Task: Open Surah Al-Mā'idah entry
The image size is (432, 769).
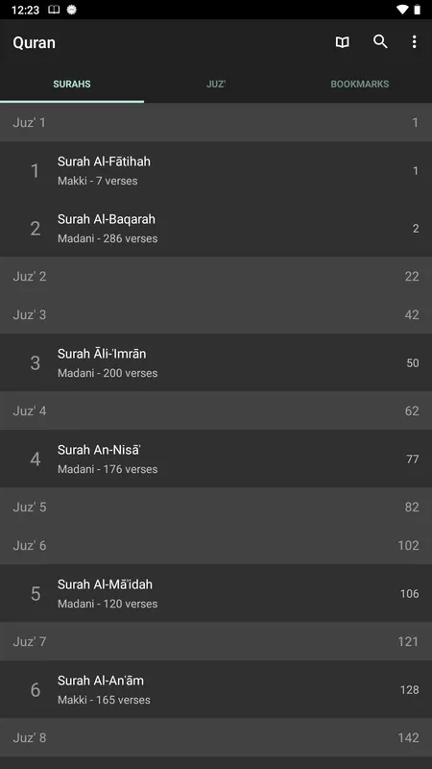Action: coord(216,593)
